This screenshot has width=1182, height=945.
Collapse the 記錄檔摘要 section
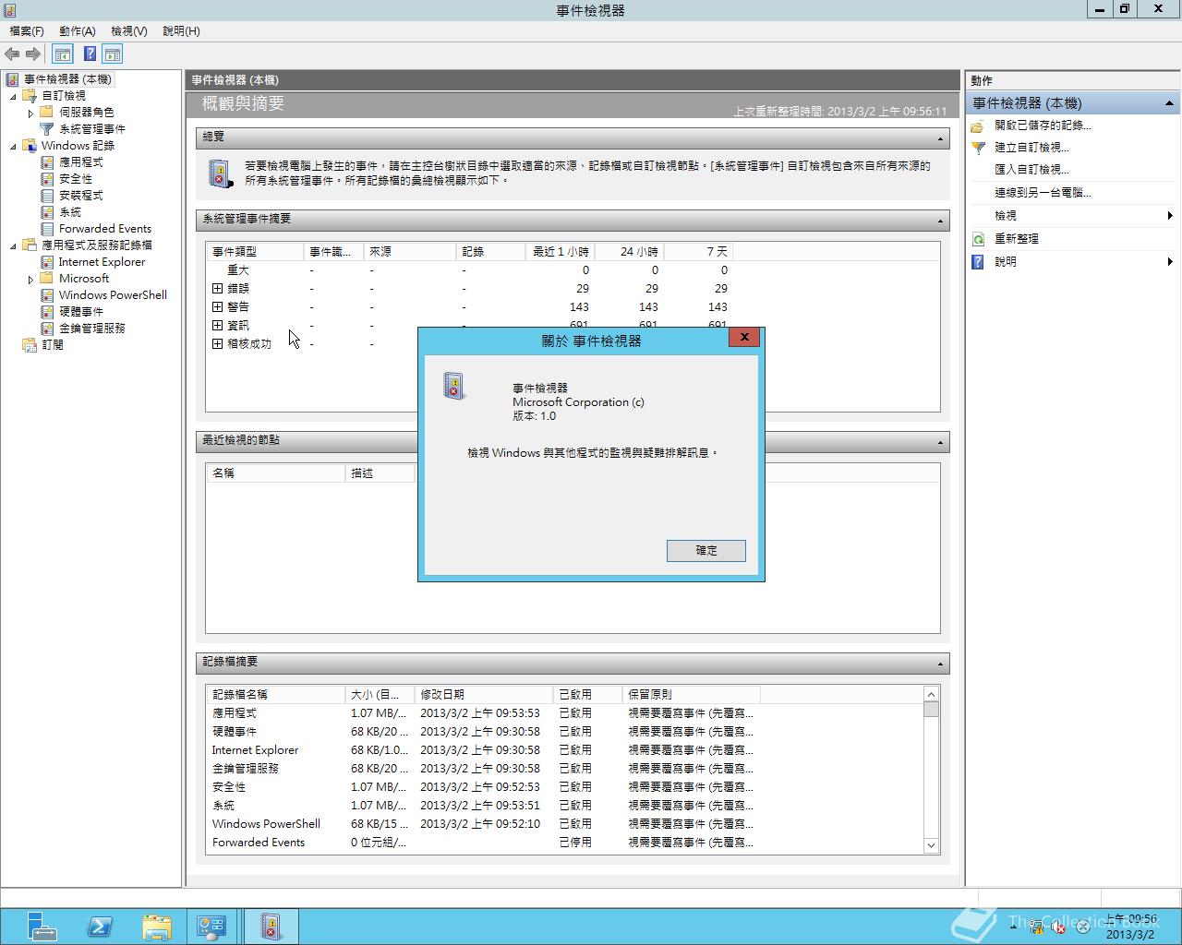coord(940,664)
